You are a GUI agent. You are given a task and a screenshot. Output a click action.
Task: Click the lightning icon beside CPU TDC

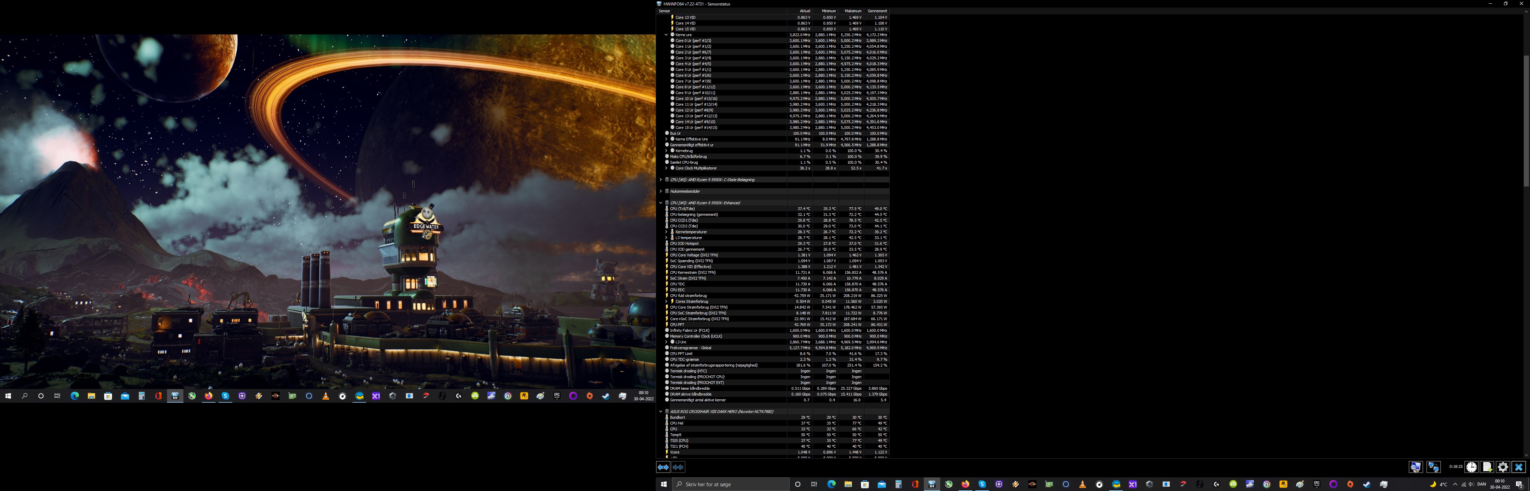(667, 284)
